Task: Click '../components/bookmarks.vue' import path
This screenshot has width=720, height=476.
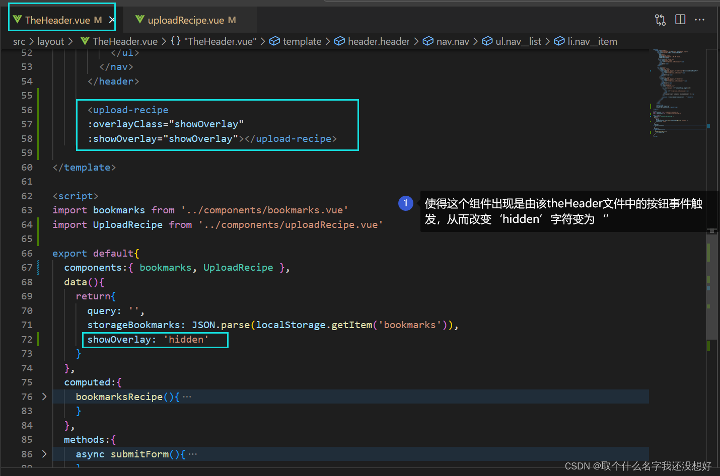Action: click(x=264, y=210)
